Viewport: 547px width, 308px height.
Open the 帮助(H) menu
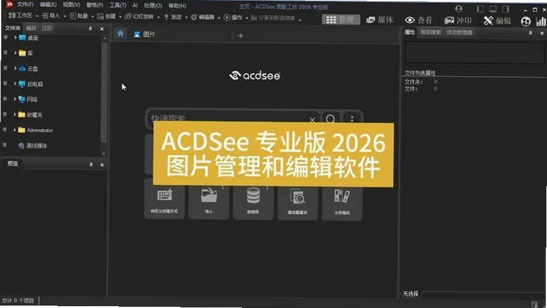click(x=177, y=6)
